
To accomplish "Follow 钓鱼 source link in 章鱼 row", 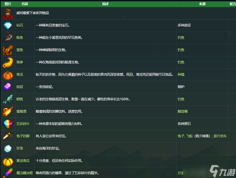I will pyautogui.click(x=181, y=50).
